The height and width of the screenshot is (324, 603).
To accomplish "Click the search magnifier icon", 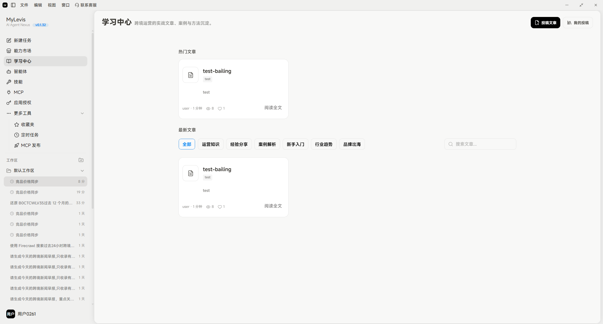I will (451, 144).
